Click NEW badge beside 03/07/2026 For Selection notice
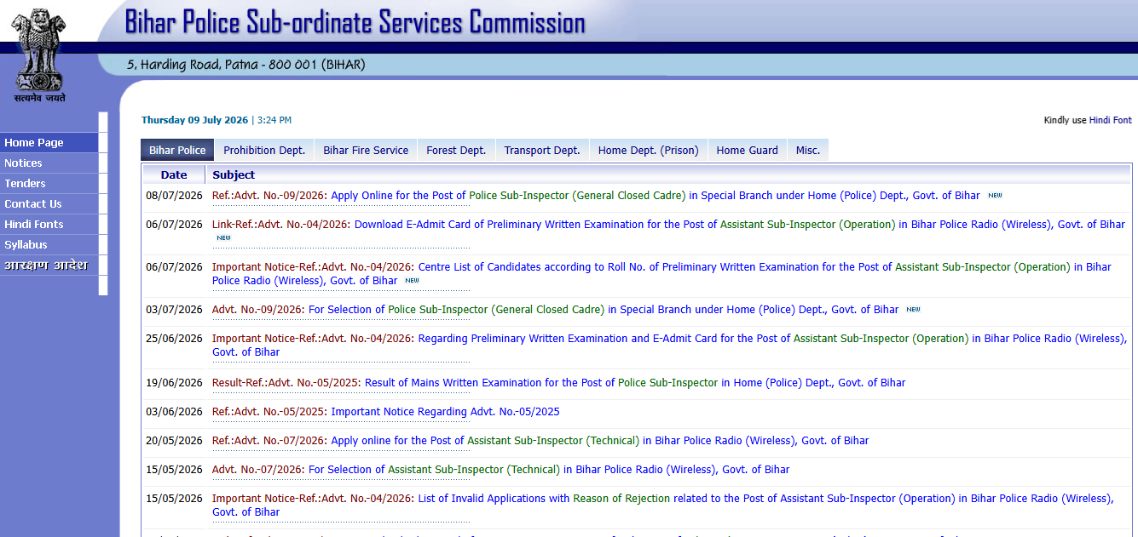 (913, 310)
